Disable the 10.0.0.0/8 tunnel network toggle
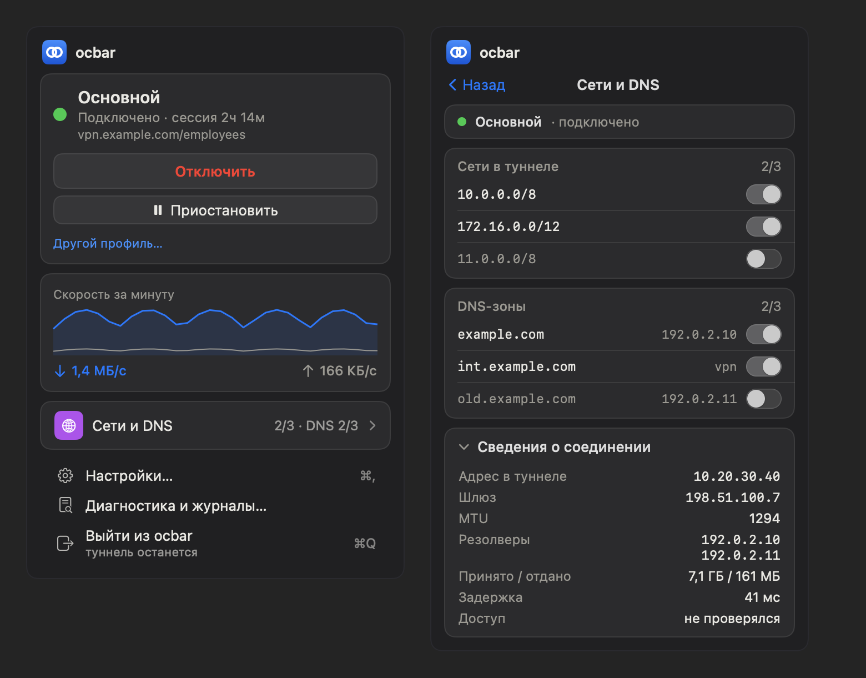This screenshot has height=678, width=866. pyautogui.click(x=764, y=194)
